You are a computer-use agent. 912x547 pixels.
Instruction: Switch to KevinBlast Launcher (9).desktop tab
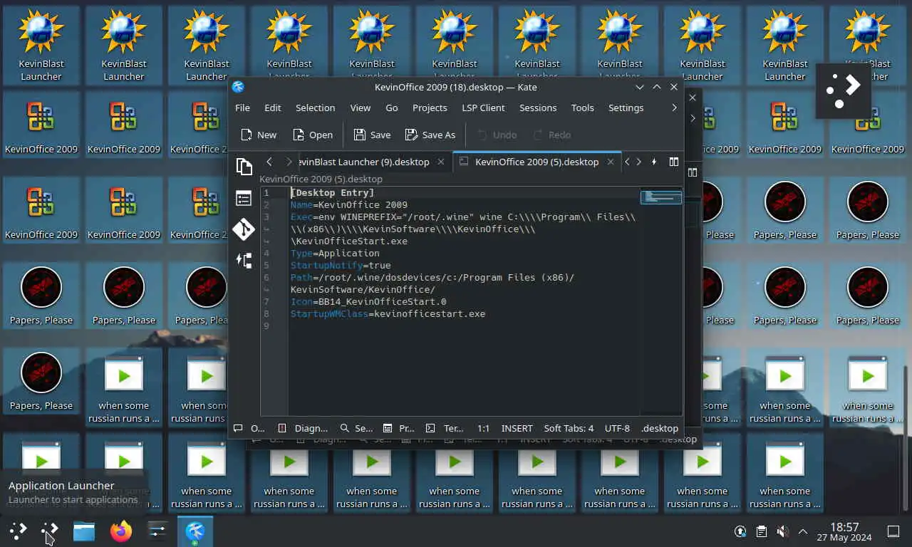(363, 162)
